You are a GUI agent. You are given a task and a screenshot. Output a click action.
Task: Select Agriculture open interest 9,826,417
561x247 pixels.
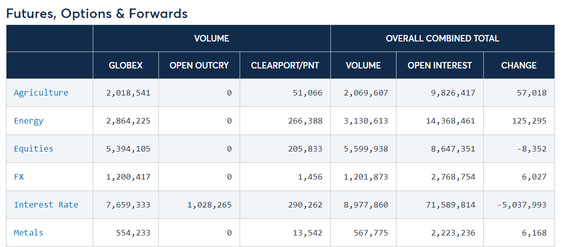click(x=453, y=93)
